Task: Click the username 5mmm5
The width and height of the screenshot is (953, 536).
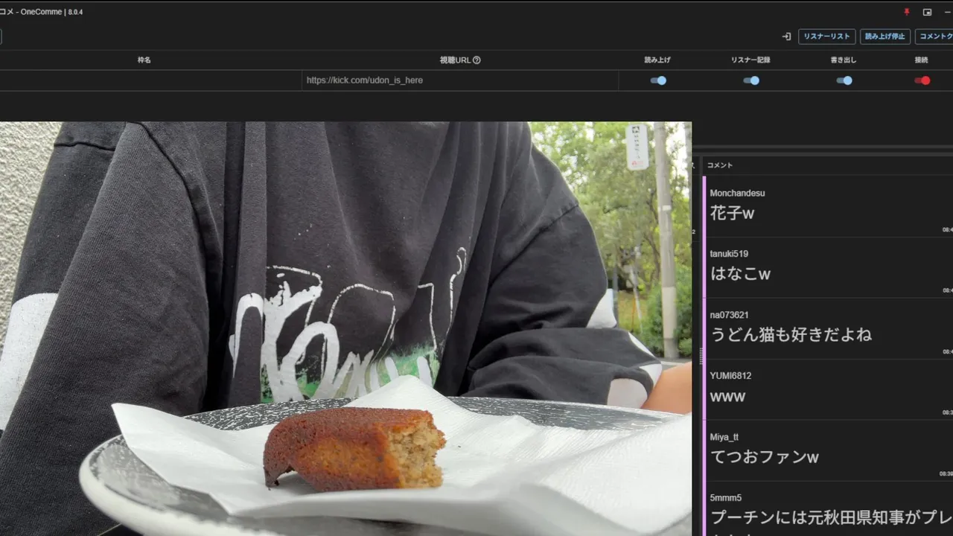Action: point(725,498)
